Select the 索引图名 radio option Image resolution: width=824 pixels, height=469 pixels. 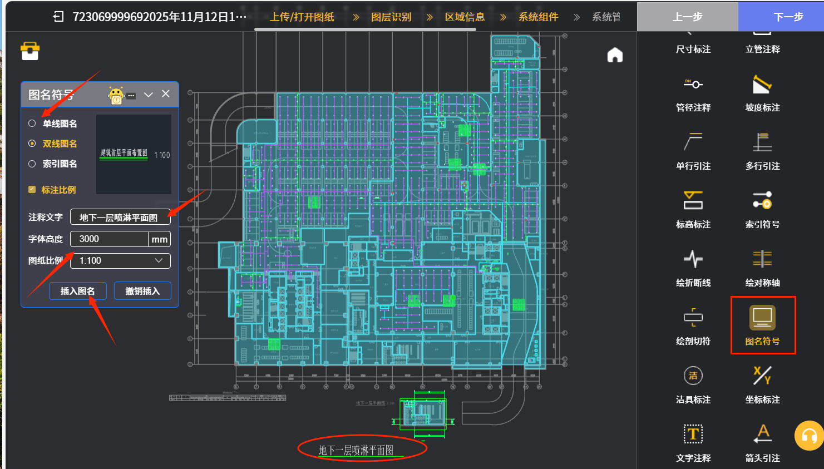pos(32,164)
